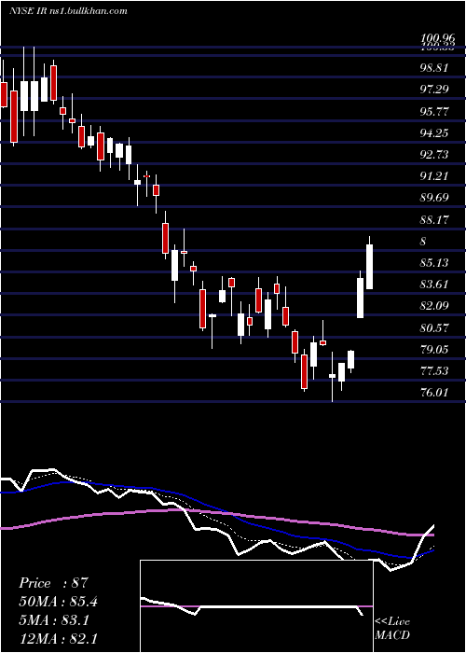Click the 79.05 price axis label
The width and height of the screenshot is (466, 653).
pos(434,350)
